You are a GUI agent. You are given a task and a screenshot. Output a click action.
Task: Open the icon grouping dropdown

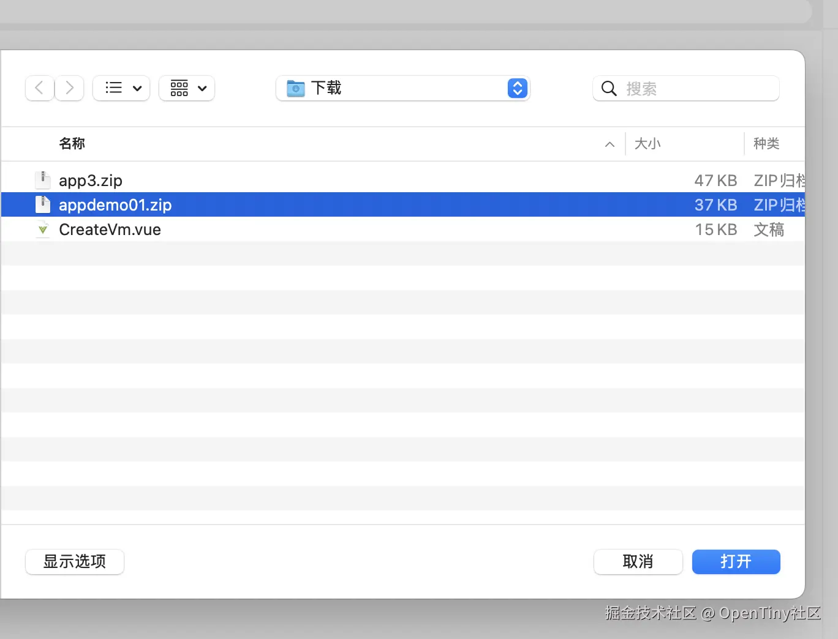(x=187, y=88)
